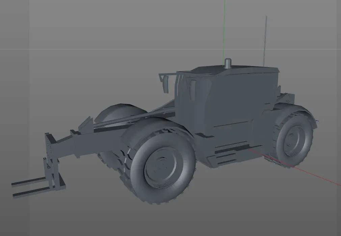Click the exhaust cap on the roof

pyautogui.click(x=228, y=62)
